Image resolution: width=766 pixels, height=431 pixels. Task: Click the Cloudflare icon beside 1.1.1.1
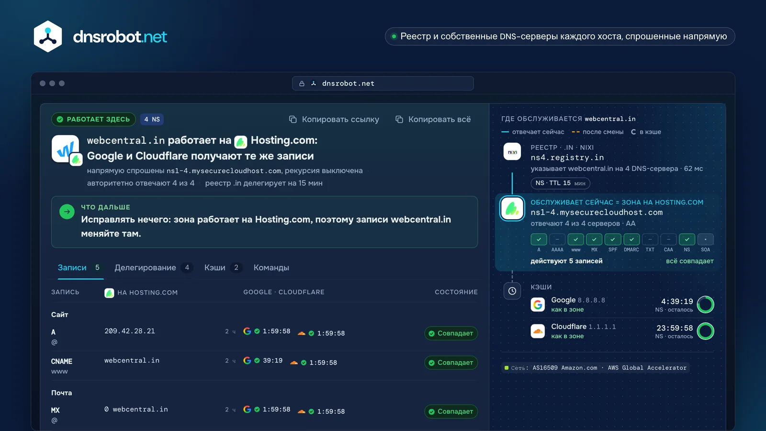tap(538, 331)
